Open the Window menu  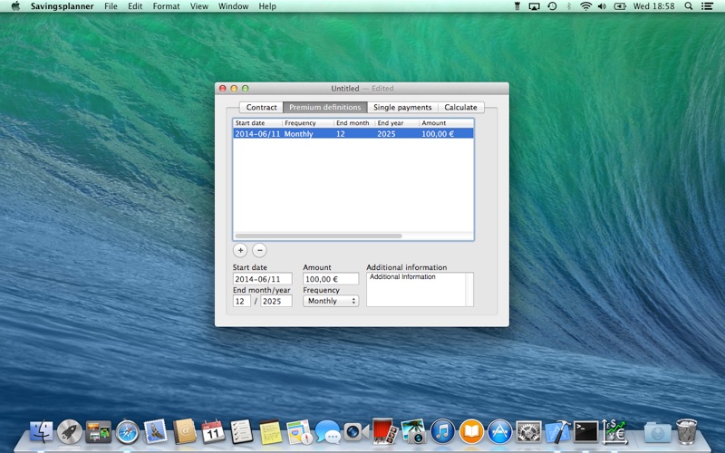(x=233, y=6)
